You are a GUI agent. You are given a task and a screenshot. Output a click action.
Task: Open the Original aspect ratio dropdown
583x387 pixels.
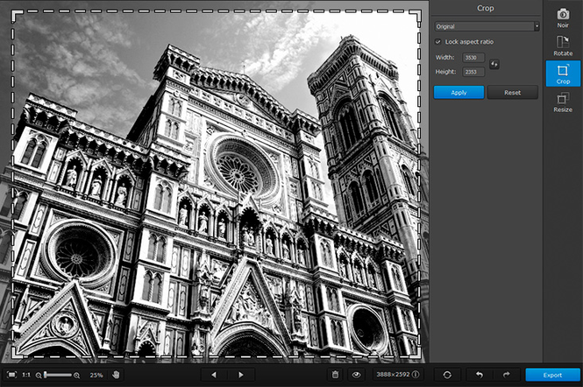(487, 26)
